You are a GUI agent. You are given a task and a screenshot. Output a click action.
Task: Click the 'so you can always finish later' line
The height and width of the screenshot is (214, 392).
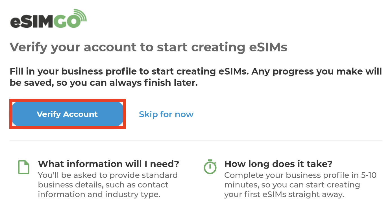pos(104,83)
